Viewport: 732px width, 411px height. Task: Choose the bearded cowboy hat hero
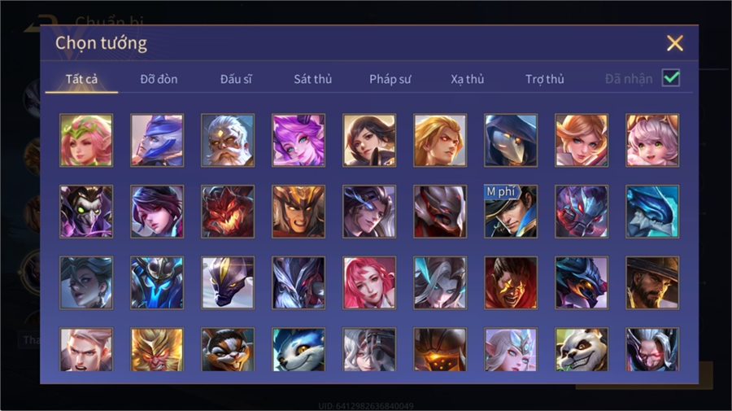[x=652, y=282]
